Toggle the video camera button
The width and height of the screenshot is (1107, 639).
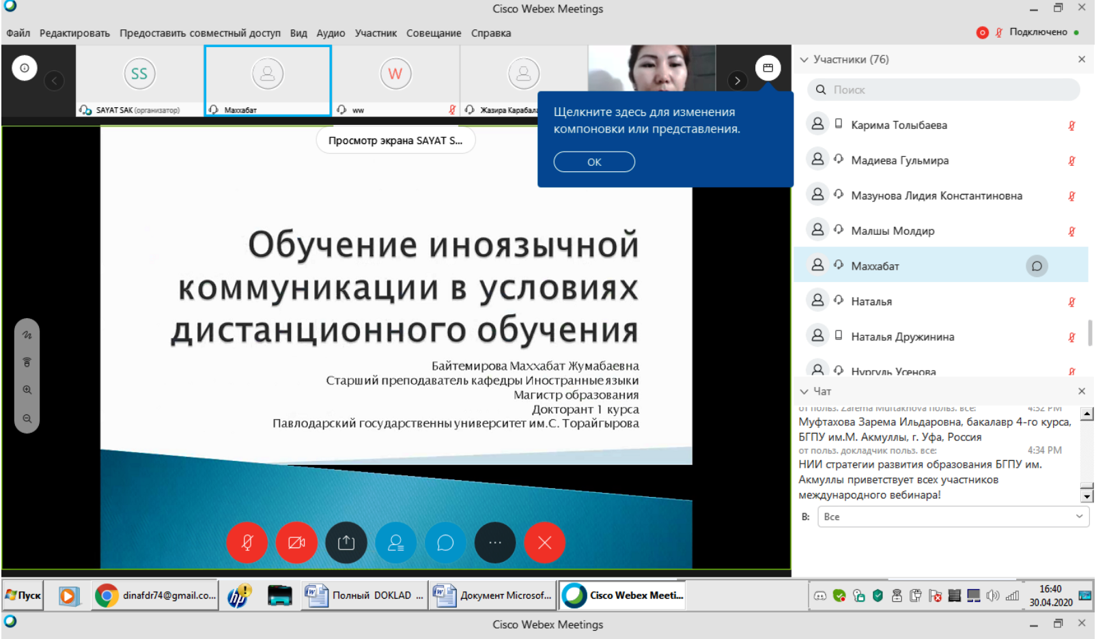pos(296,543)
